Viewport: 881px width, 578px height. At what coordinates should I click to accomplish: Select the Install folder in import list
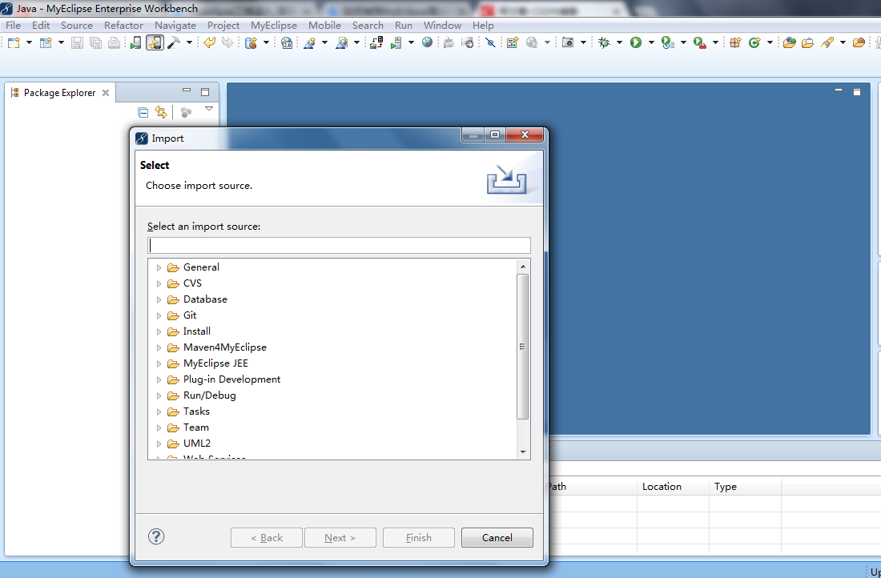point(197,331)
